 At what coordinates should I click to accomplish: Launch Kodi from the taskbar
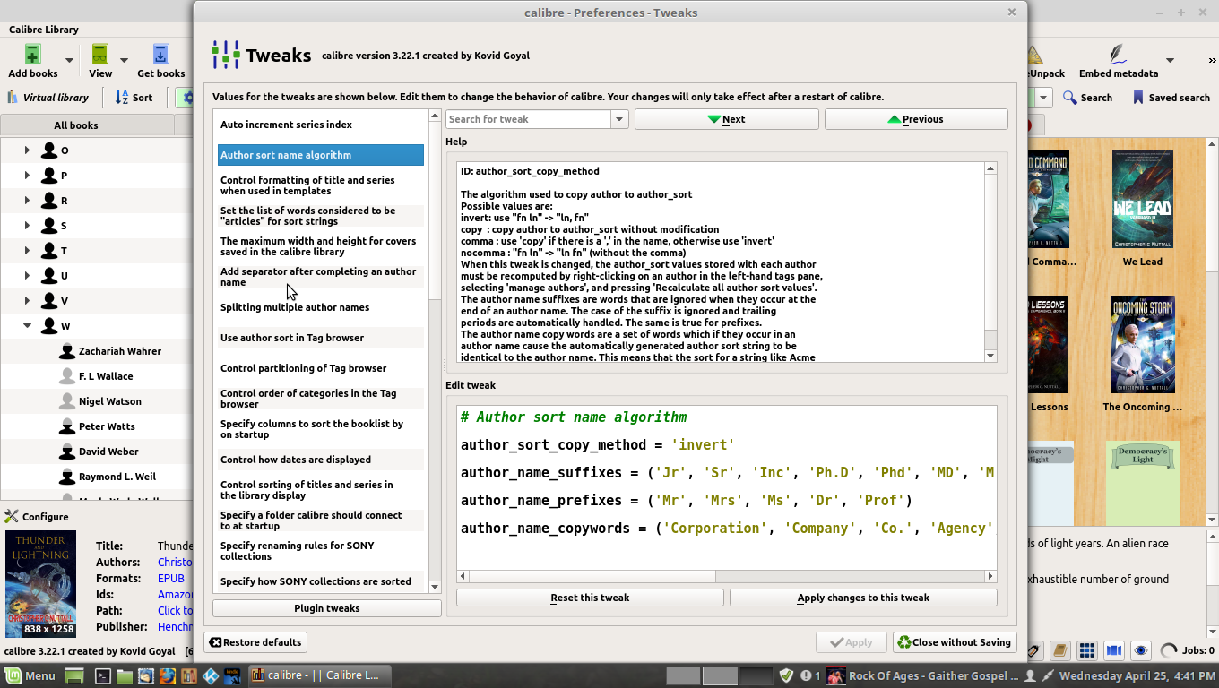(x=212, y=675)
